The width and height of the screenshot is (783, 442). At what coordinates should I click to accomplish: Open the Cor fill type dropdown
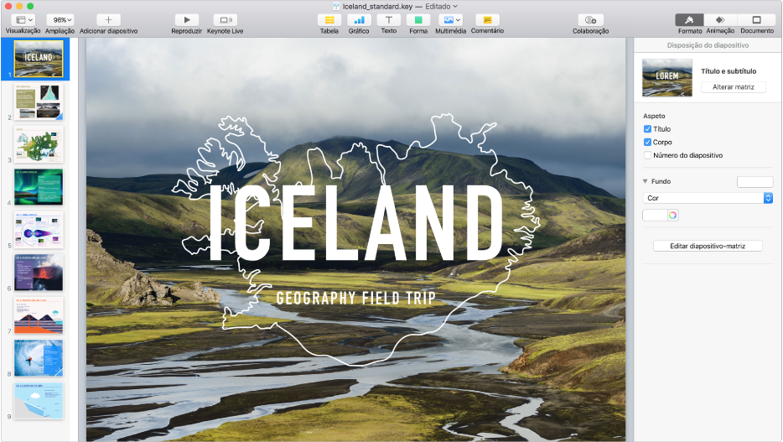(708, 198)
